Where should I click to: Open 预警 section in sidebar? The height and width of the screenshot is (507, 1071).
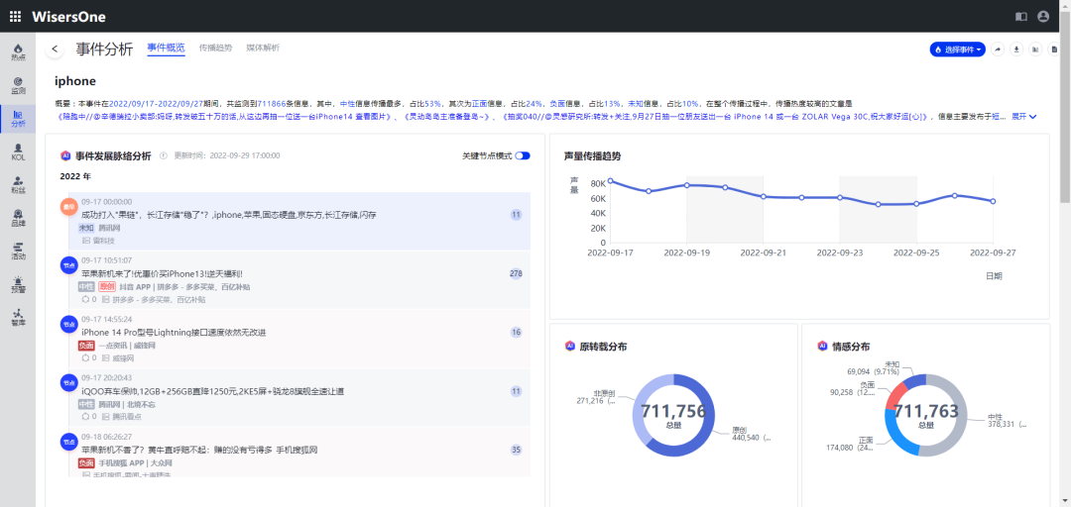tap(18, 284)
